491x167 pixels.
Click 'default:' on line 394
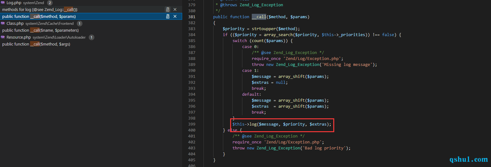(252, 94)
